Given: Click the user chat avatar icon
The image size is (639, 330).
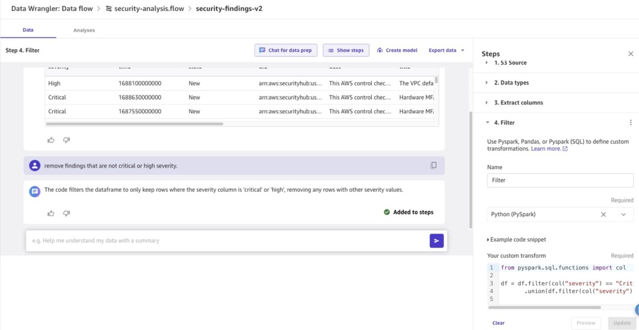Looking at the screenshot, I should (x=35, y=166).
